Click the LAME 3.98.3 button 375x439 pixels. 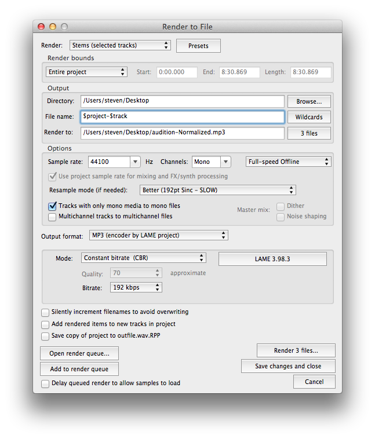click(272, 258)
